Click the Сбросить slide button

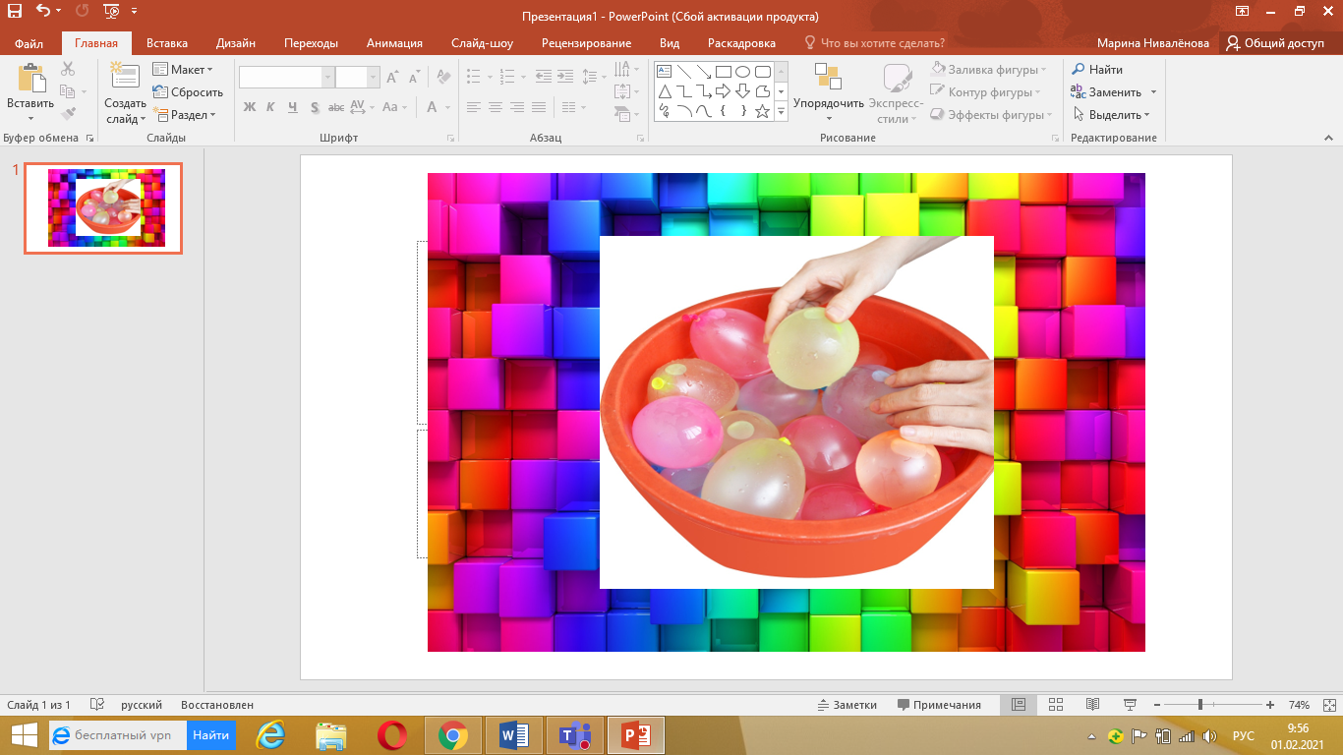[x=188, y=92]
